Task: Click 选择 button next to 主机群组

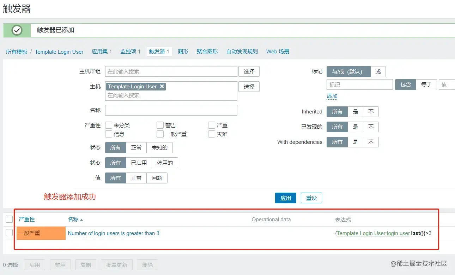Action: point(249,71)
